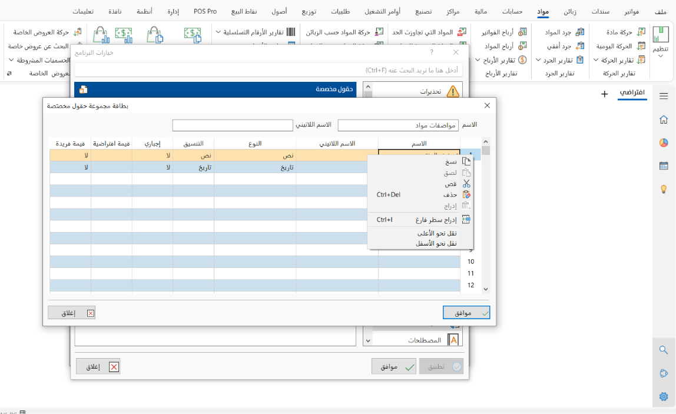This screenshot has height=414, width=676.
Task: Choose قص from the context menu
Action: 420,184
